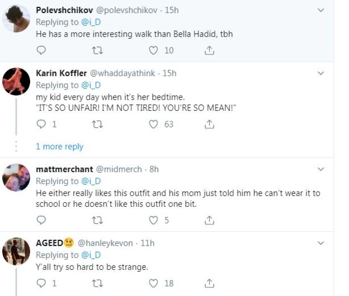Open options chevron on Karin Koffler's tweet
349x296 pixels.
pyautogui.click(x=321, y=73)
